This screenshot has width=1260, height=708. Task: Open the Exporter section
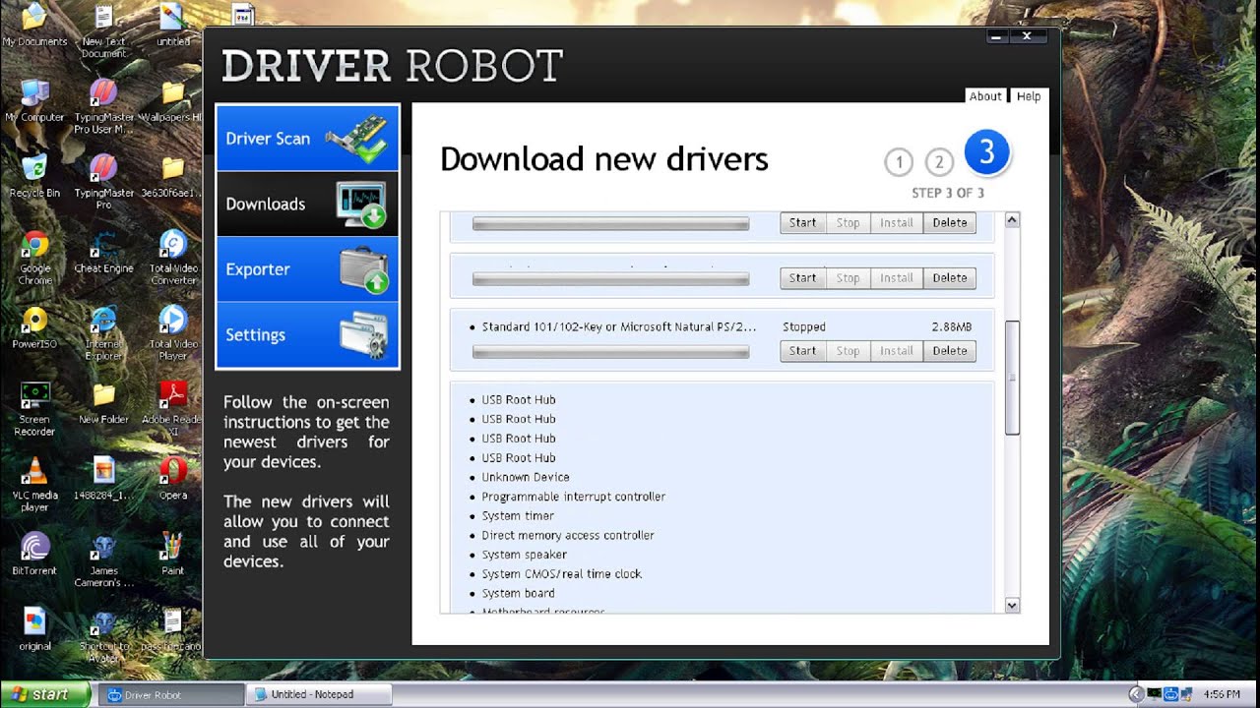307,269
